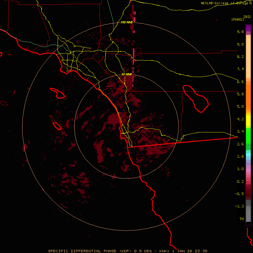
Task: Click the 3.4 scale value
Action: tap(240, 132)
